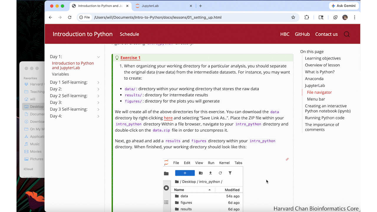This screenshot has width=377, height=212.
Task: Open Schedule in the navigation bar
Action: tap(129, 34)
